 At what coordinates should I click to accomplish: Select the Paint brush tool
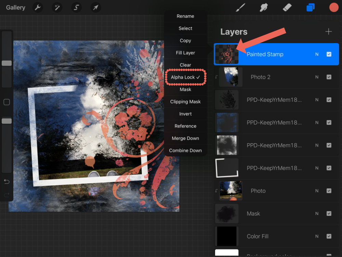[x=240, y=8]
